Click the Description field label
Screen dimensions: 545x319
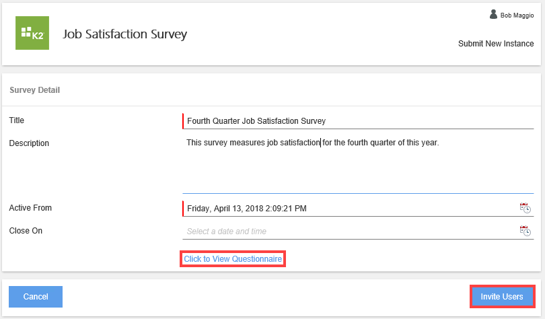click(x=29, y=143)
